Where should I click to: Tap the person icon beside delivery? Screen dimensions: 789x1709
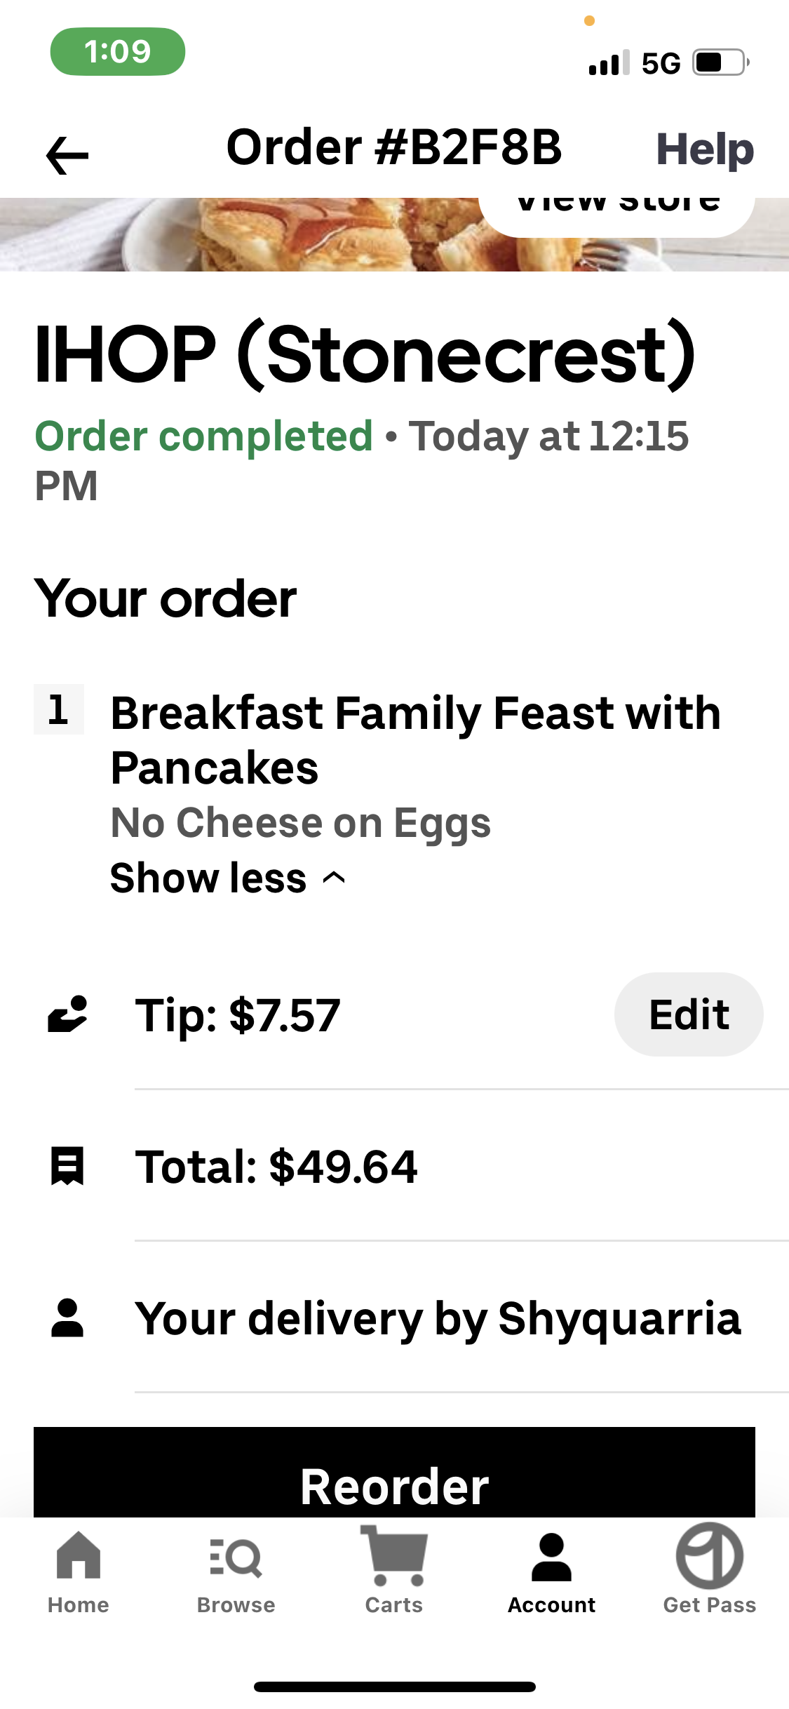coord(67,1318)
